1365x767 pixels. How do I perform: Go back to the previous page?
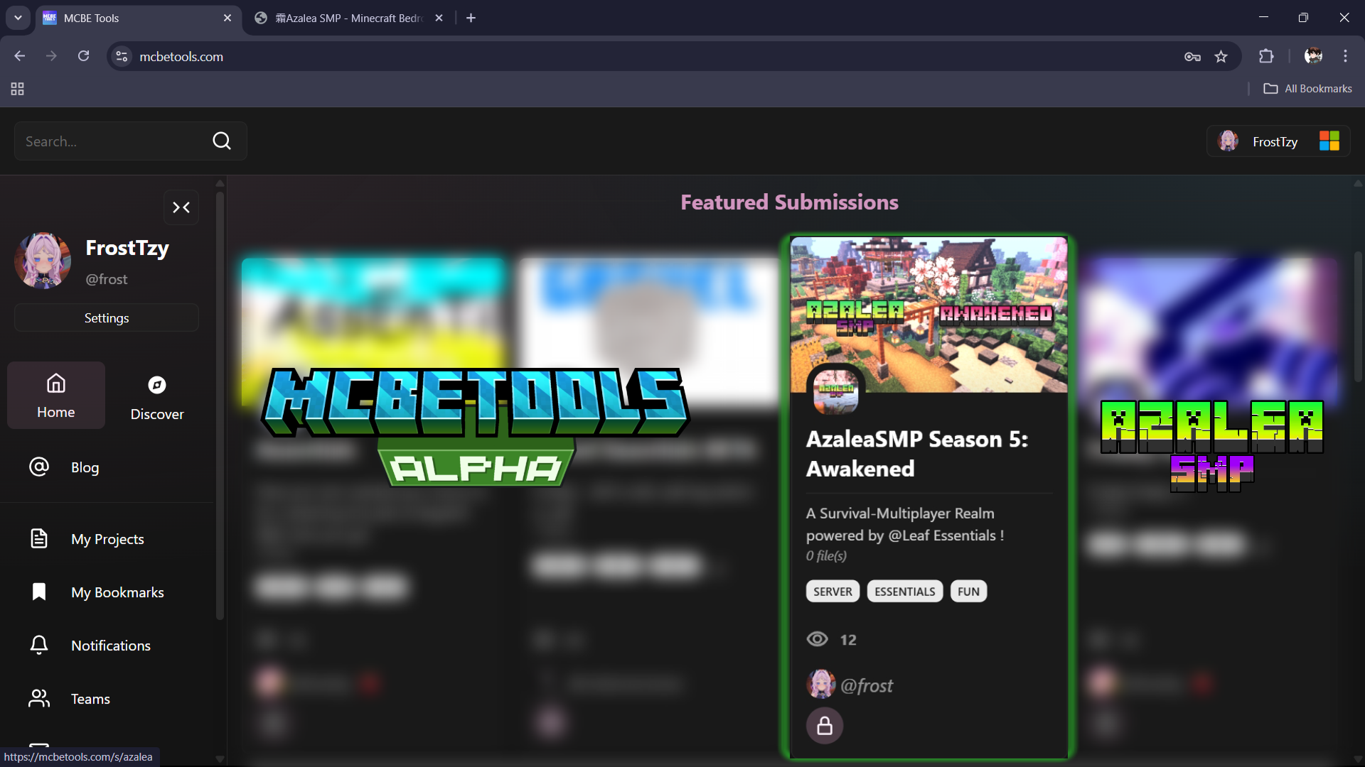tap(20, 56)
